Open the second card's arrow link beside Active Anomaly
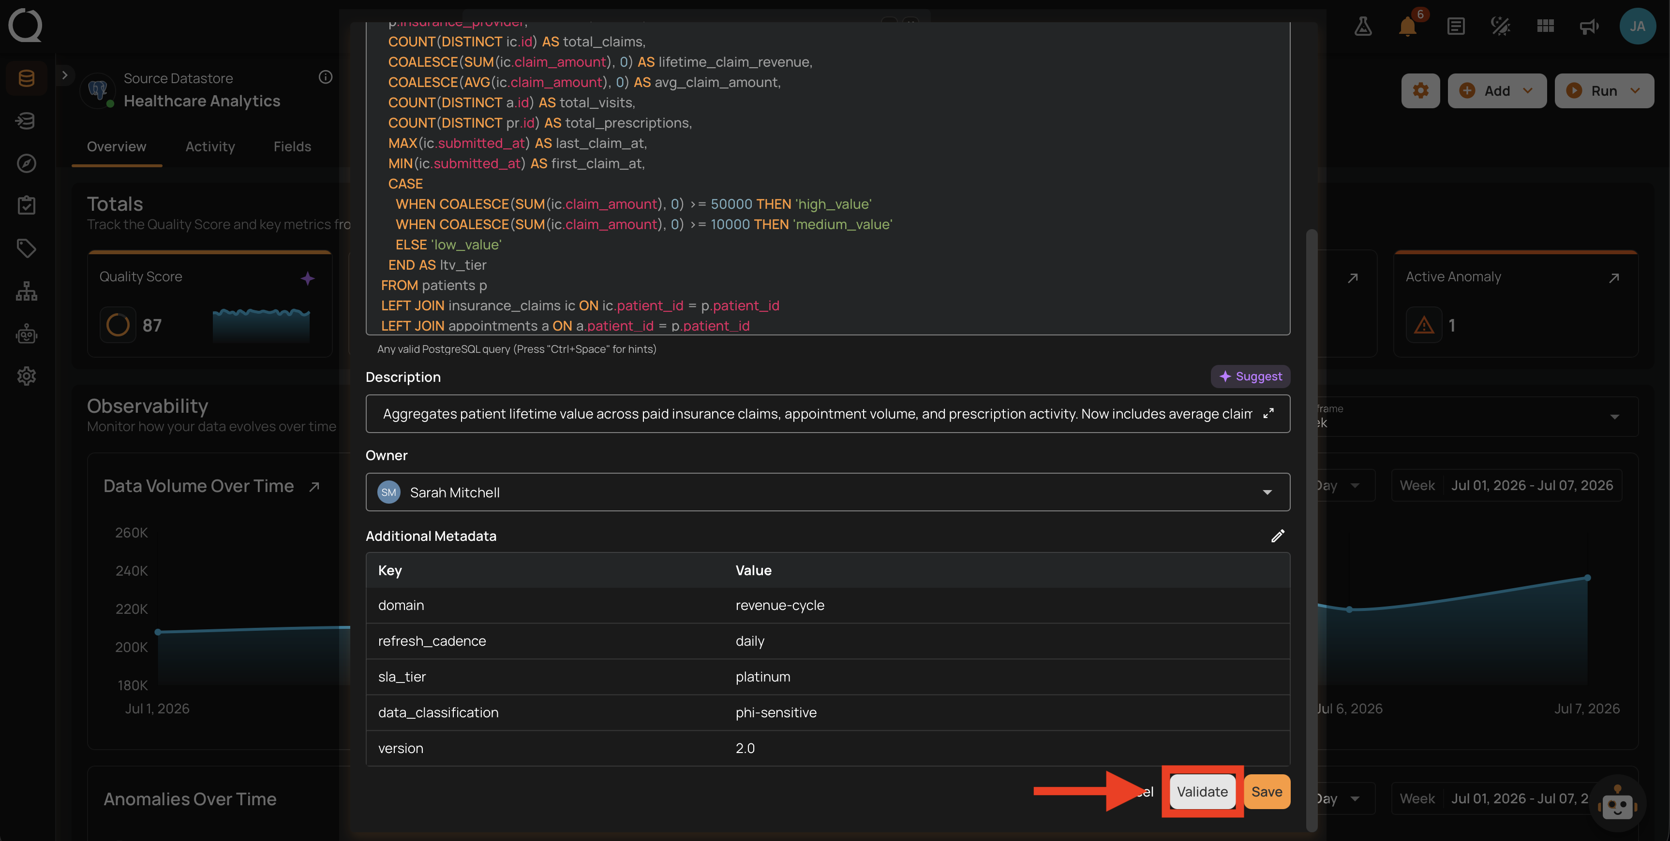Image resolution: width=1670 pixels, height=841 pixels. click(x=1352, y=278)
